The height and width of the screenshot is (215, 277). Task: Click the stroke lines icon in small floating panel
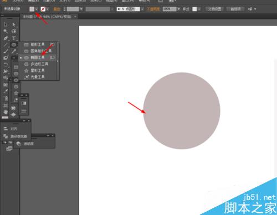24,111
